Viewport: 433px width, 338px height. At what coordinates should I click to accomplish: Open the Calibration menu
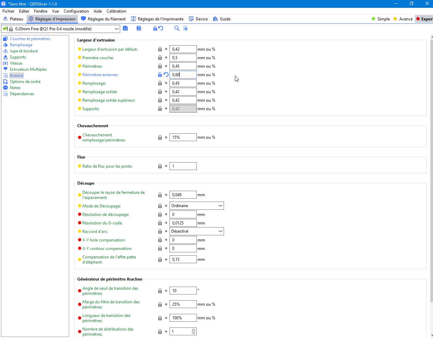pyautogui.click(x=116, y=11)
